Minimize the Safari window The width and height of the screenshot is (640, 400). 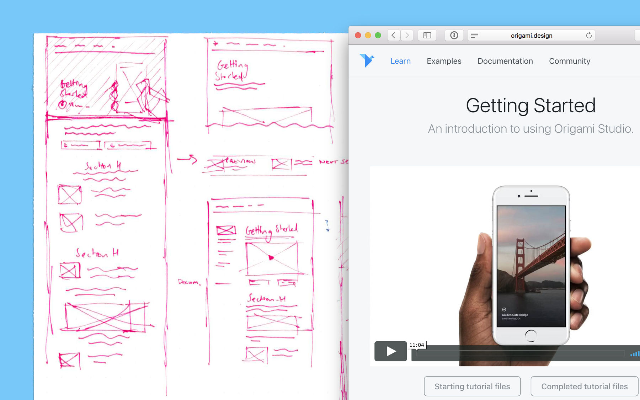368,35
